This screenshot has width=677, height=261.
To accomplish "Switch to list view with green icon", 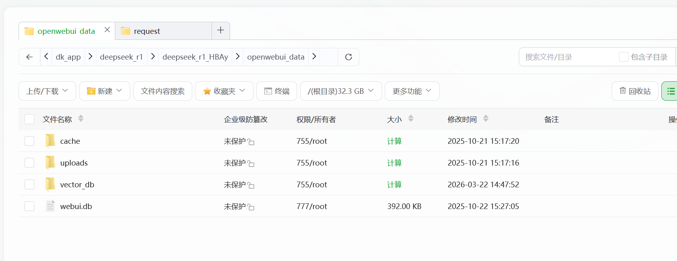I will coord(670,91).
